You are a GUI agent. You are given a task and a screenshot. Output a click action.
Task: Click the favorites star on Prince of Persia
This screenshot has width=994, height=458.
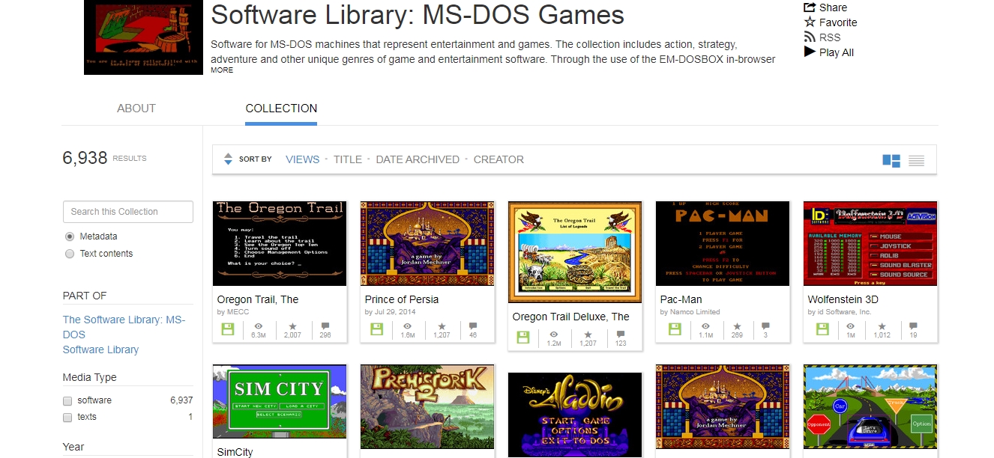coord(441,327)
